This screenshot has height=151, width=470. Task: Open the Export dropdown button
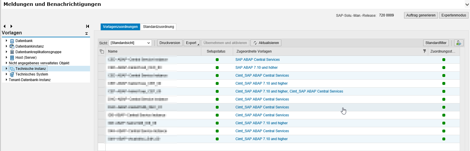(192, 43)
